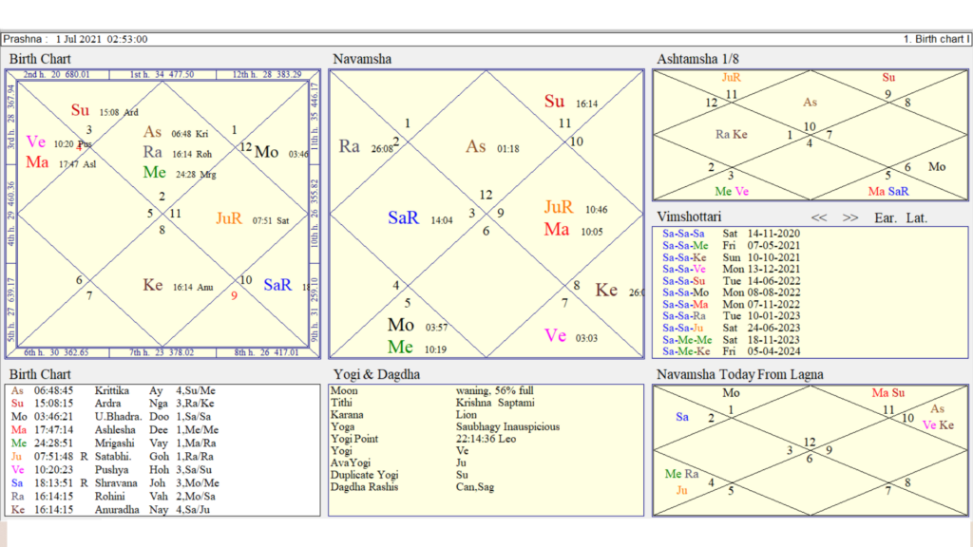Click the '1st h. 34 477.50' house header

[162, 74]
